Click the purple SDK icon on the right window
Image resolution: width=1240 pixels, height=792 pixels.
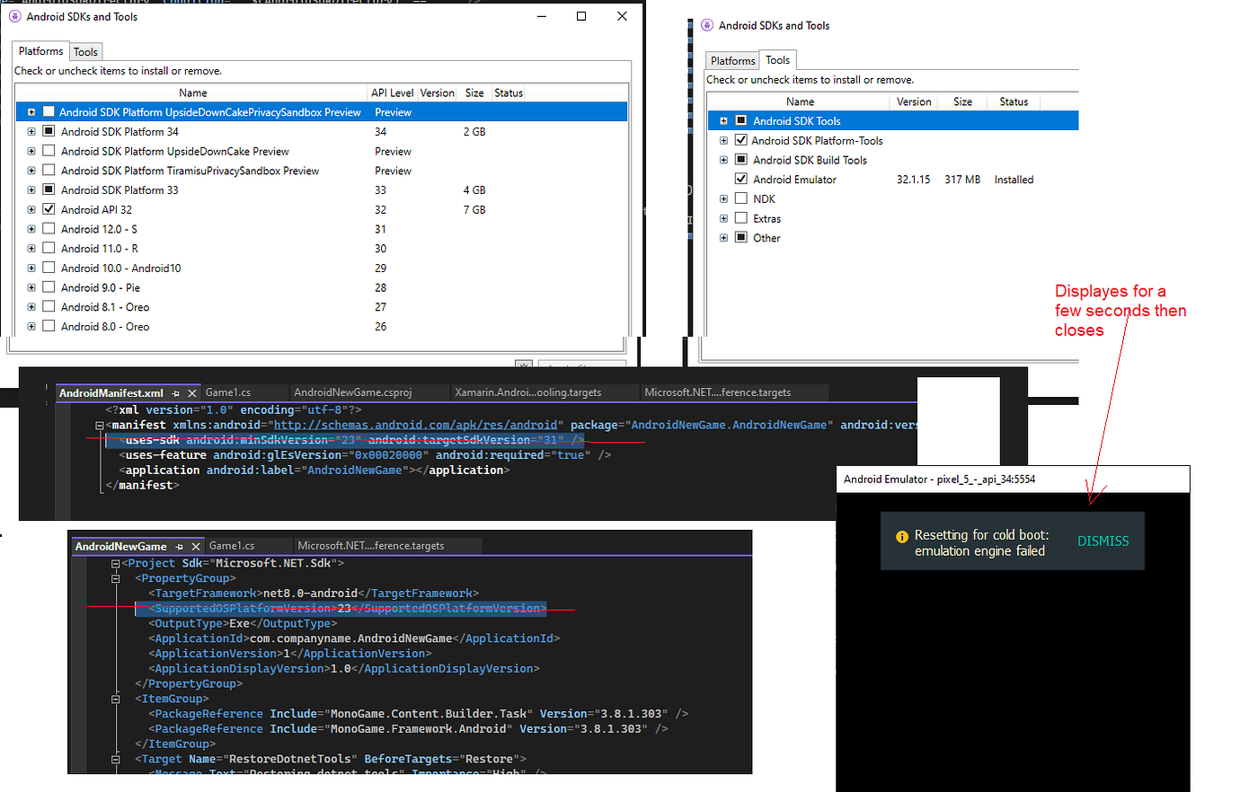point(706,25)
